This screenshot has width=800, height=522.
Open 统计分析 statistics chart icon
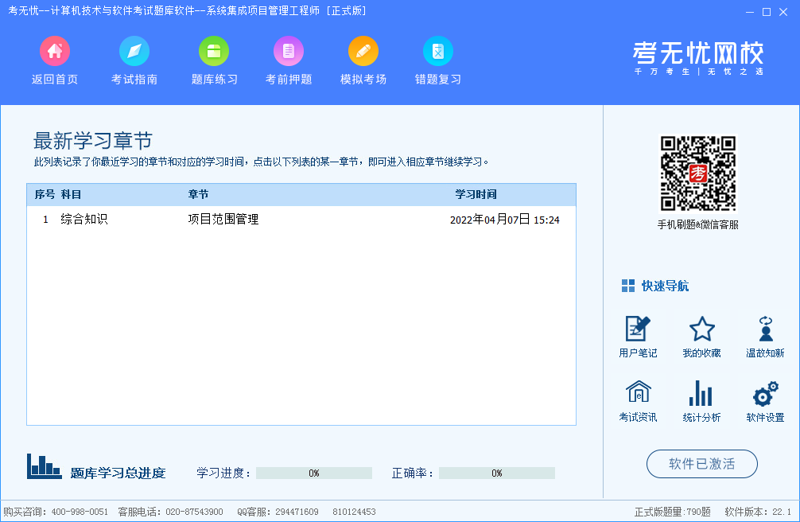pos(701,393)
